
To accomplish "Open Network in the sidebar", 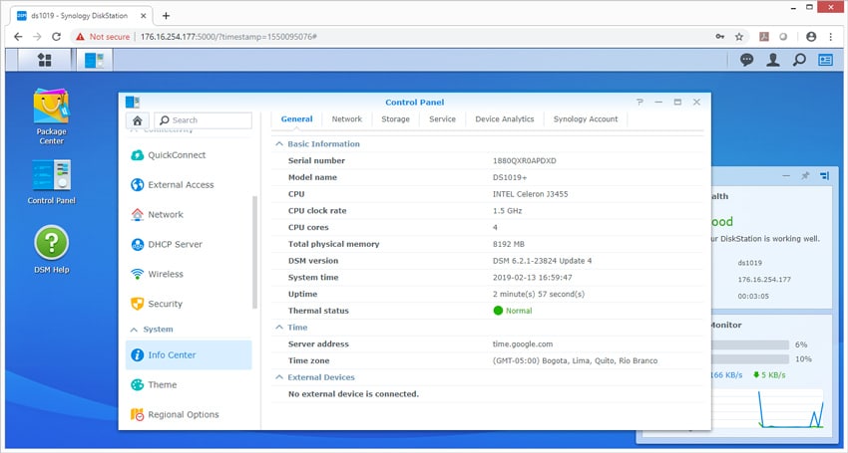I will pos(189,214).
